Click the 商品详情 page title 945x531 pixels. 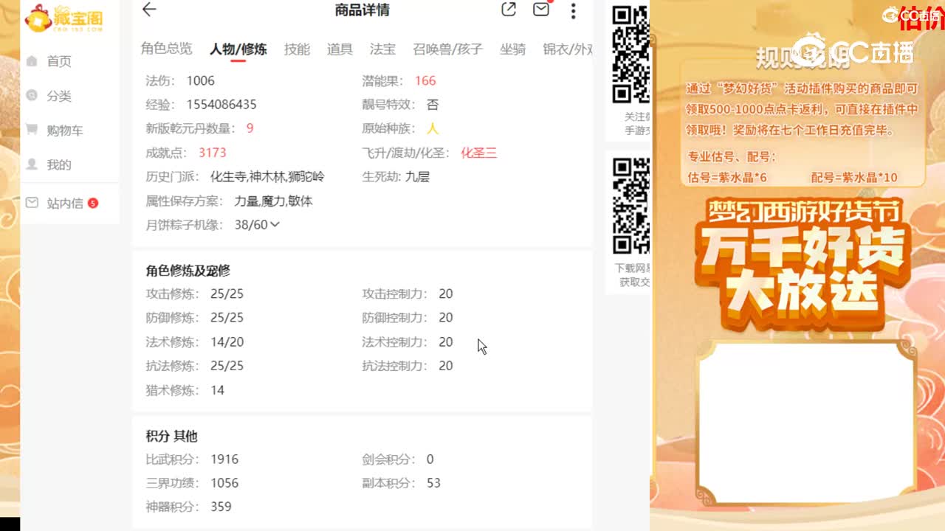[362, 10]
